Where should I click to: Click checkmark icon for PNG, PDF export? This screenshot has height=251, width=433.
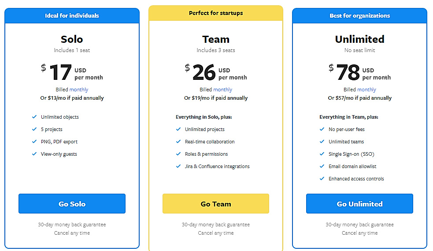coord(34,142)
